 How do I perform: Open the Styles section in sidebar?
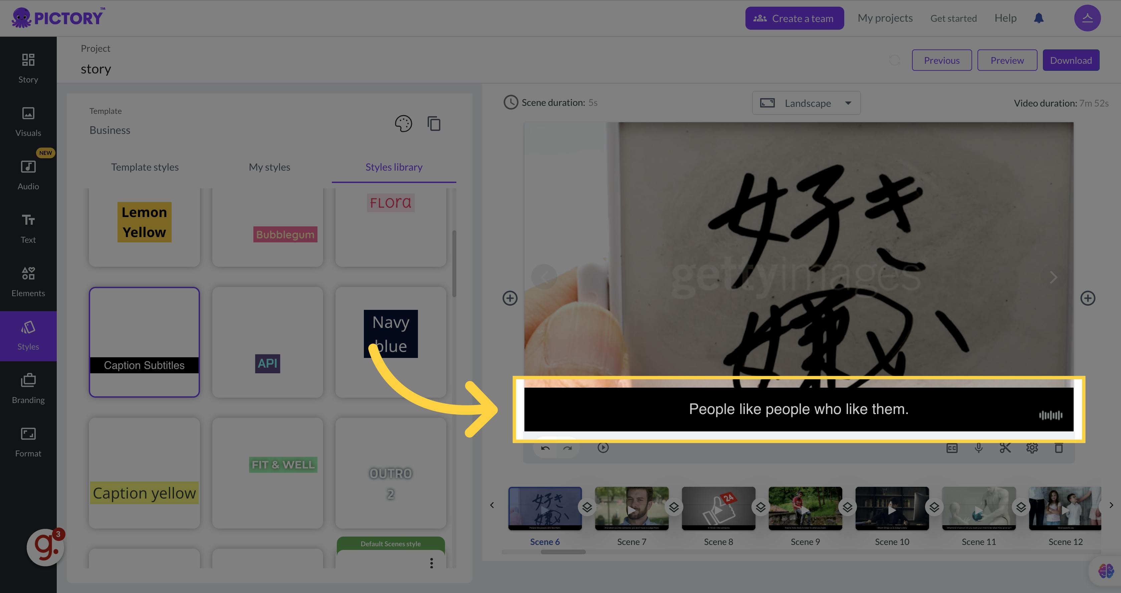click(28, 336)
